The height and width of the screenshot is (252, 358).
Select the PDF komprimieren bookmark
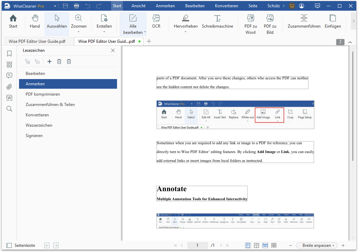[x=68, y=94]
